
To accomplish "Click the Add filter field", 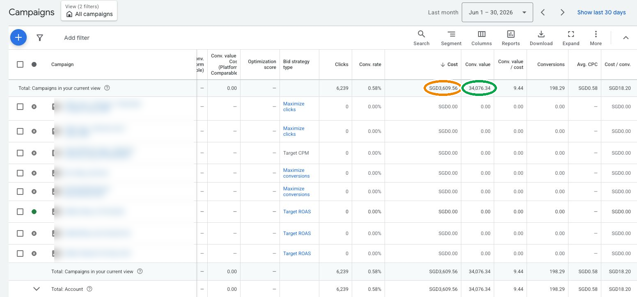I will [77, 38].
